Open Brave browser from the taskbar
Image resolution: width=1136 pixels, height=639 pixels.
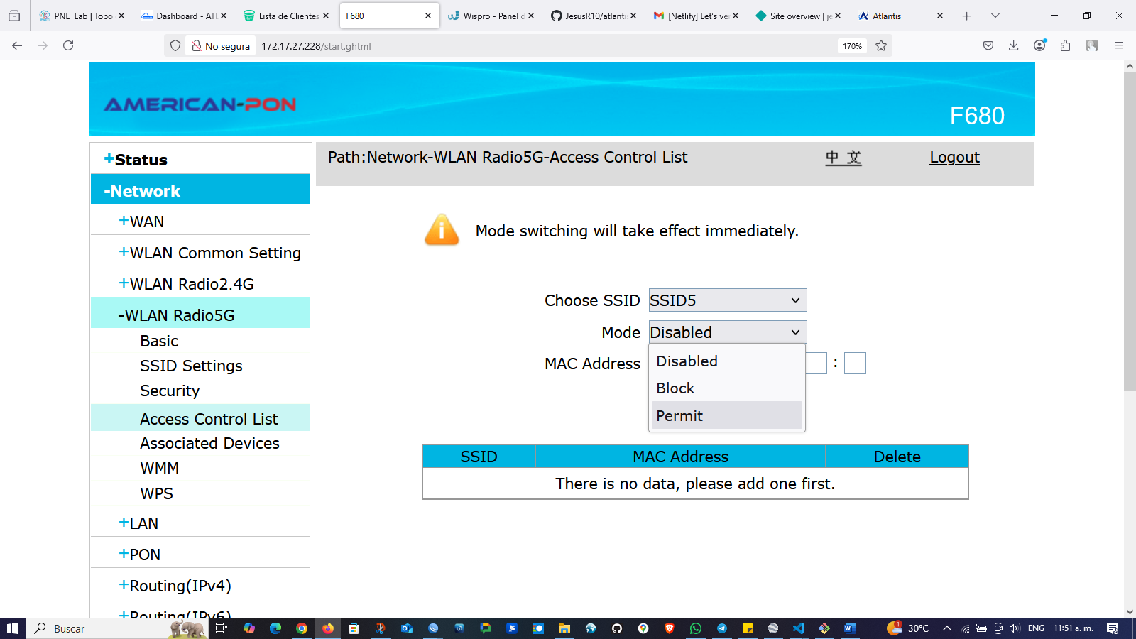pyautogui.click(x=668, y=629)
